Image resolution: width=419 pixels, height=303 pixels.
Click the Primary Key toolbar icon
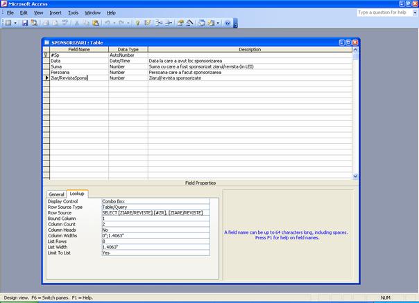[137, 23]
